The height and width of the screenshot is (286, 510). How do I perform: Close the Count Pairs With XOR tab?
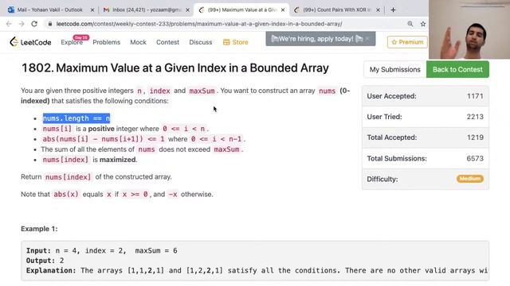click(378, 10)
